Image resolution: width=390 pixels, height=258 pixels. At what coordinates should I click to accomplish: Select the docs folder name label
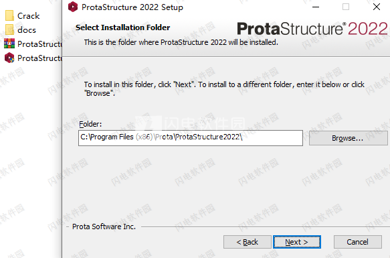[27, 30]
